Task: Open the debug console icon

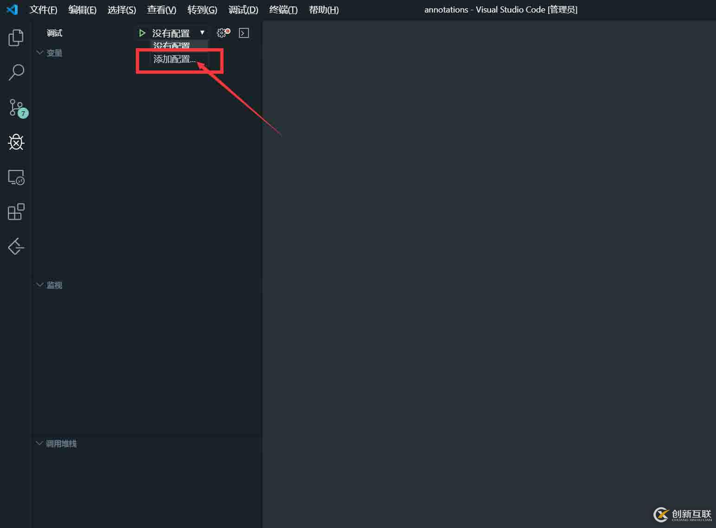Action: pos(244,33)
